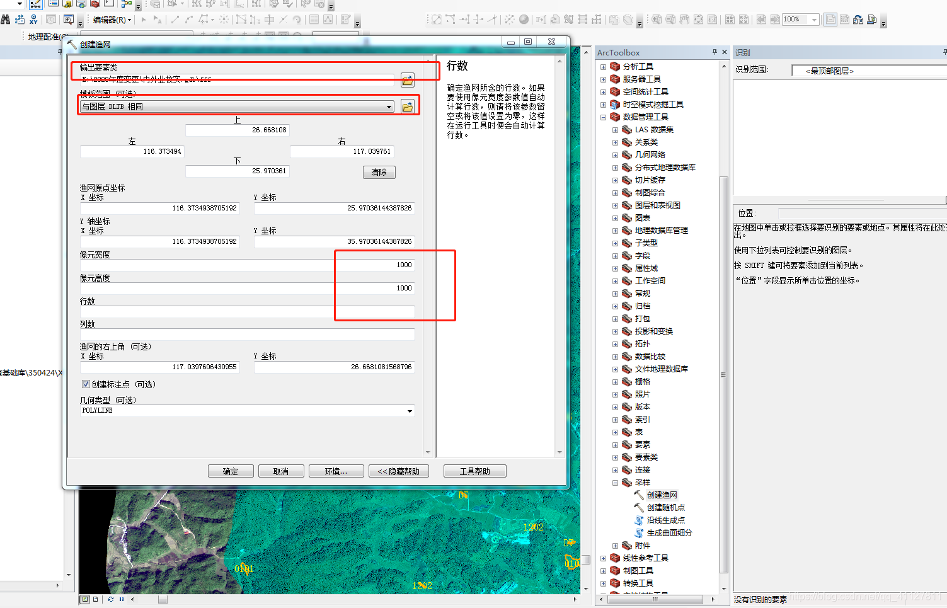Viewport: 947px width, 608px height.
Task: Launch the ModelBuilder window icon
Action: tap(127, 3)
